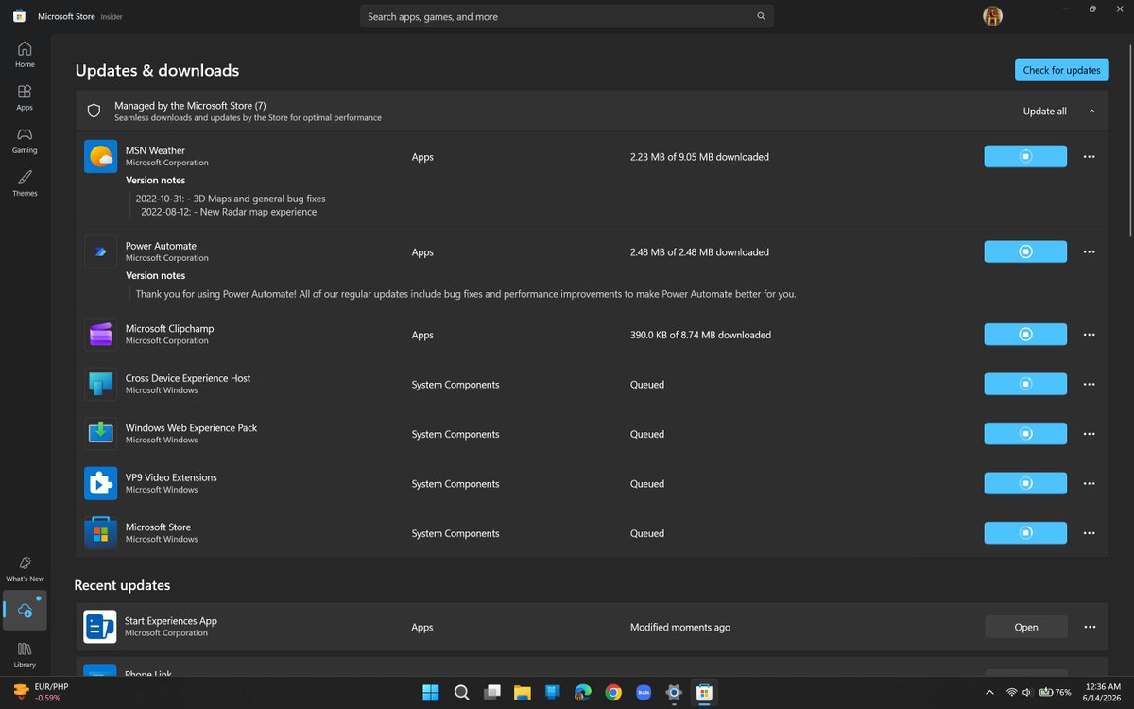Cancel queued VP9 Video Extensions update

[x=1025, y=483]
